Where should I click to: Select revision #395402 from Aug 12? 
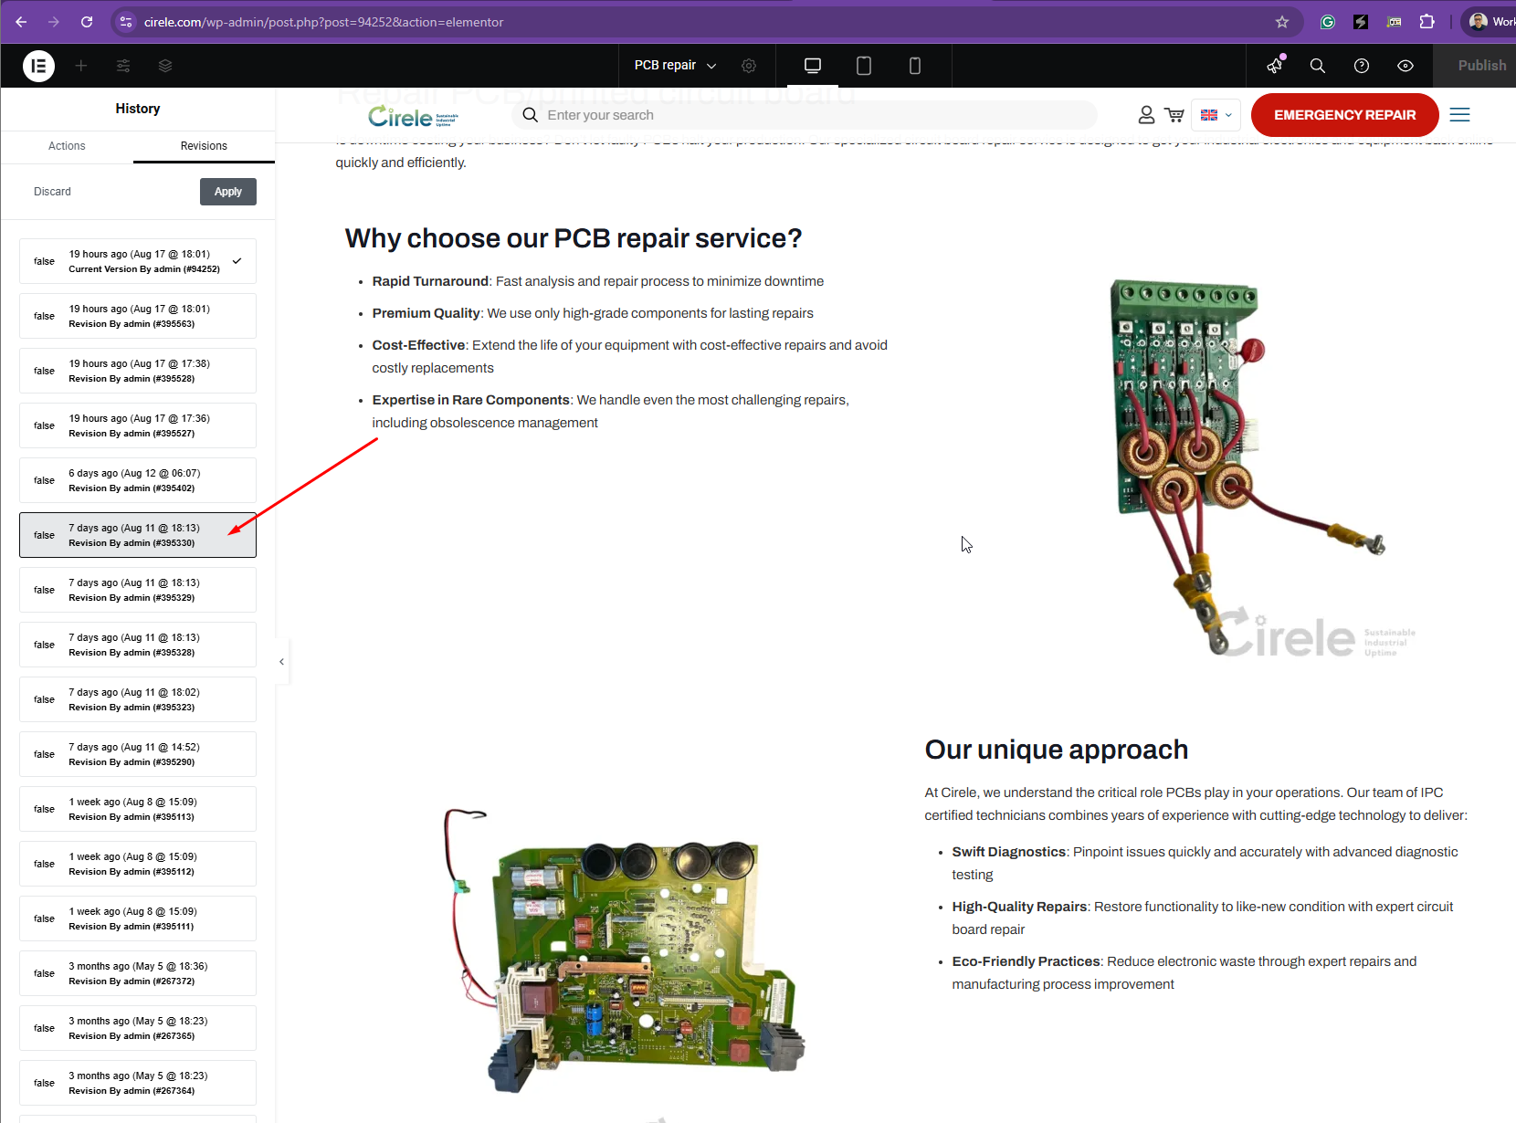(138, 480)
